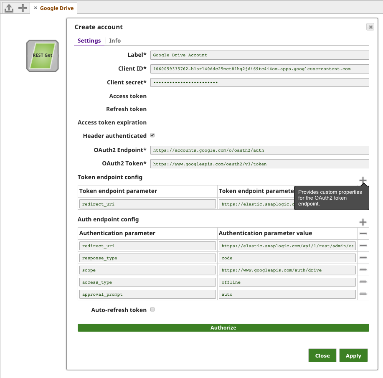Click the 'Token endpoint config' heading
Screen dimensions: 383x378
(x=110, y=177)
